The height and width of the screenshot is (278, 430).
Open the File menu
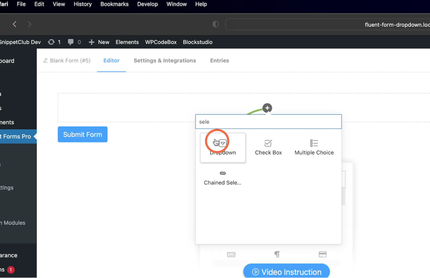click(21, 4)
